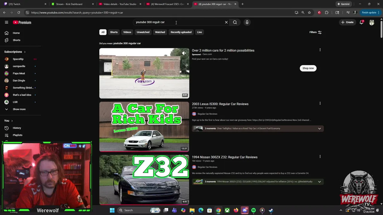Expand the Subscriptions section header
383x215 pixels.
[15, 52]
